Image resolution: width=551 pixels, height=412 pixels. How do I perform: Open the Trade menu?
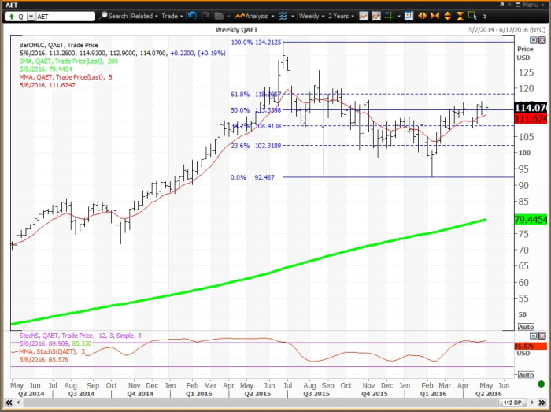click(171, 16)
